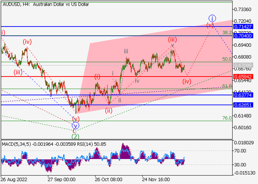Image resolution: width=258 pixels, height=184 pixels.
Task: Click the 0.62651 price level tag
Action: [245, 105]
